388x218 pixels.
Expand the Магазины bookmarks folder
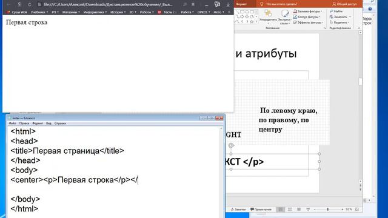[x=71, y=12]
